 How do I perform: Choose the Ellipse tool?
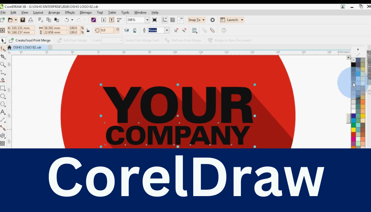(3, 96)
